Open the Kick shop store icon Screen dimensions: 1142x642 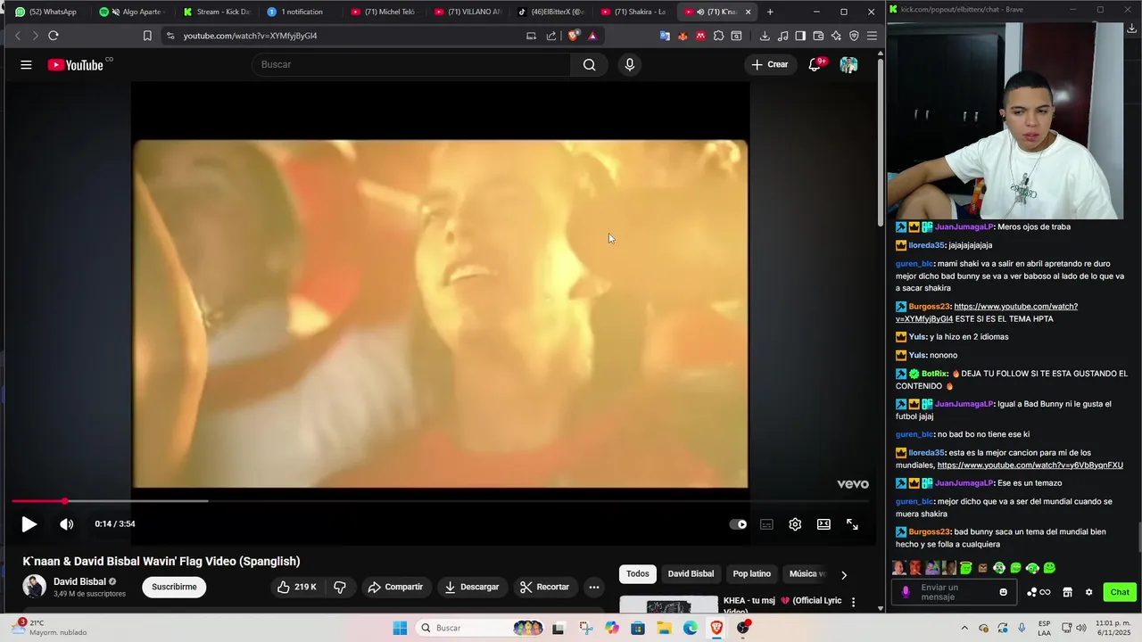click(1067, 592)
